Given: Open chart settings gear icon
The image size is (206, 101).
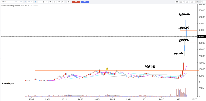Looking at the screenshot, I should tap(50, 2).
